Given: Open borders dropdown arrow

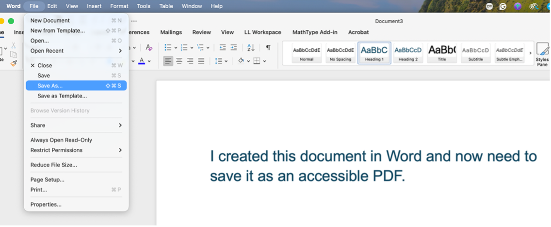Looking at the screenshot, I should (x=264, y=61).
